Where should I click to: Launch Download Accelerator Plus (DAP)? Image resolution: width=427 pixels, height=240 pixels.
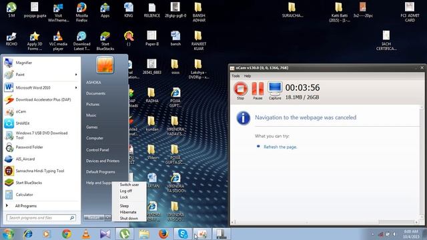click(x=41, y=99)
